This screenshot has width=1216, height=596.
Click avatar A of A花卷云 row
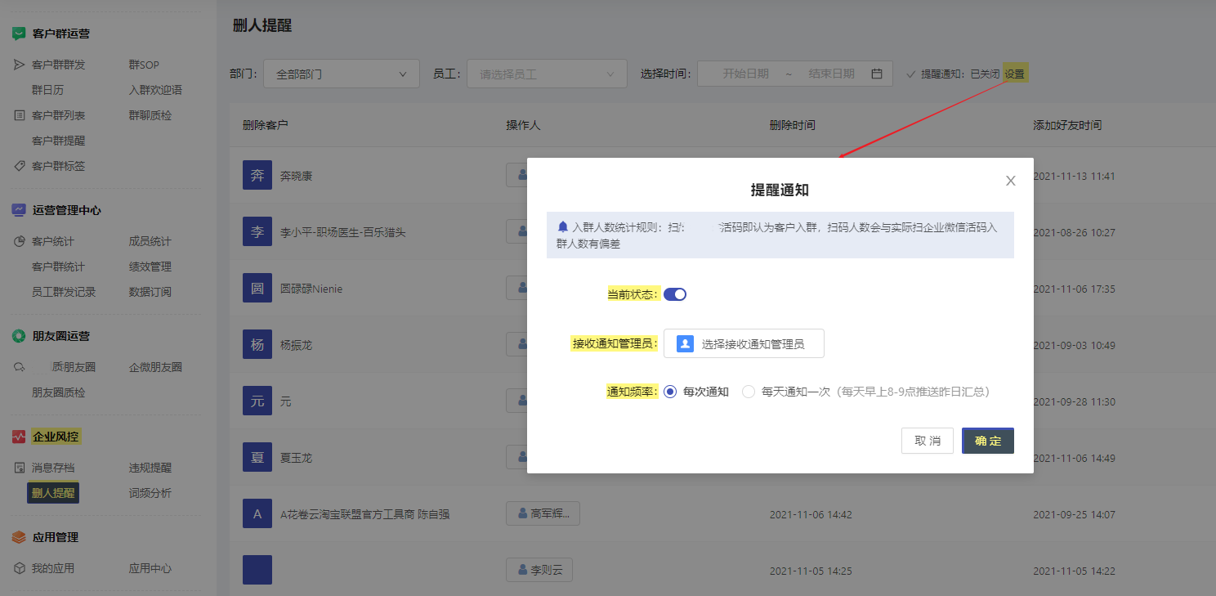(x=257, y=513)
